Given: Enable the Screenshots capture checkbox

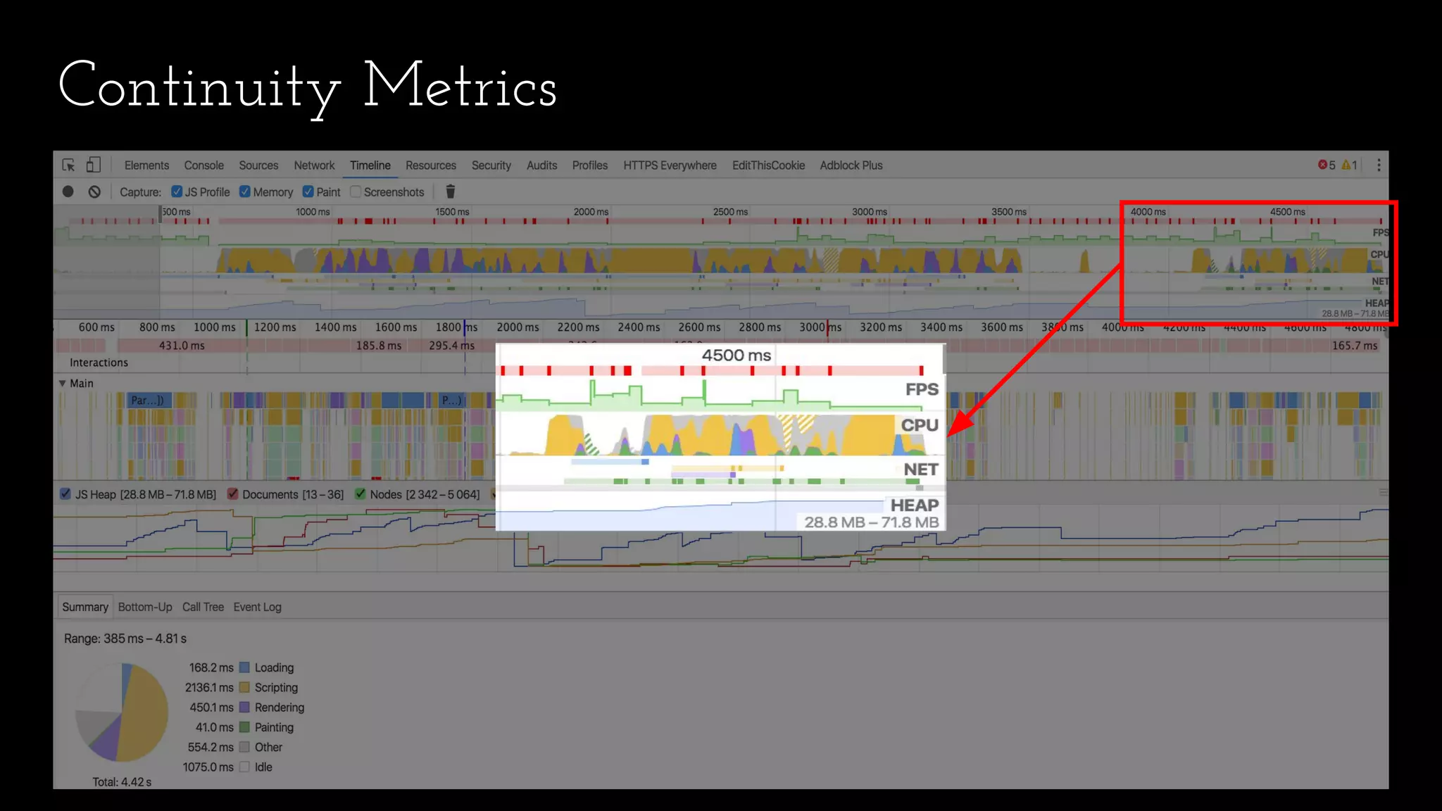Looking at the screenshot, I should pos(356,191).
